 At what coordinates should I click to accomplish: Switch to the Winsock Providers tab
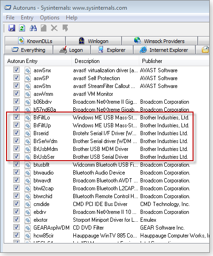pos(160,41)
